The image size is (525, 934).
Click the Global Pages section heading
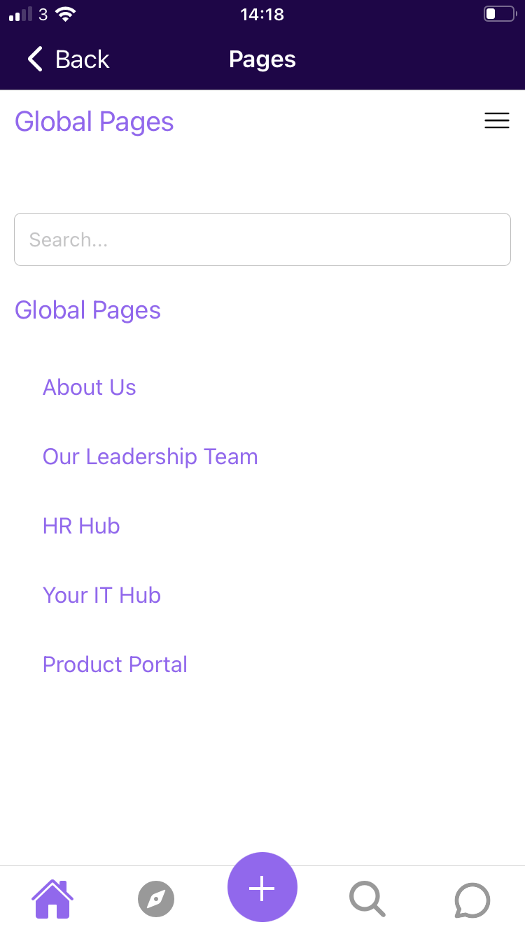pos(88,310)
